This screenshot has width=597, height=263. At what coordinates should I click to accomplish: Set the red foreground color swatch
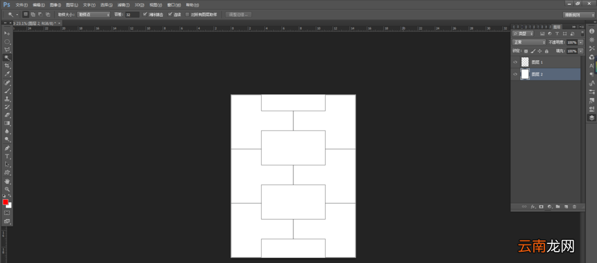[5, 202]
